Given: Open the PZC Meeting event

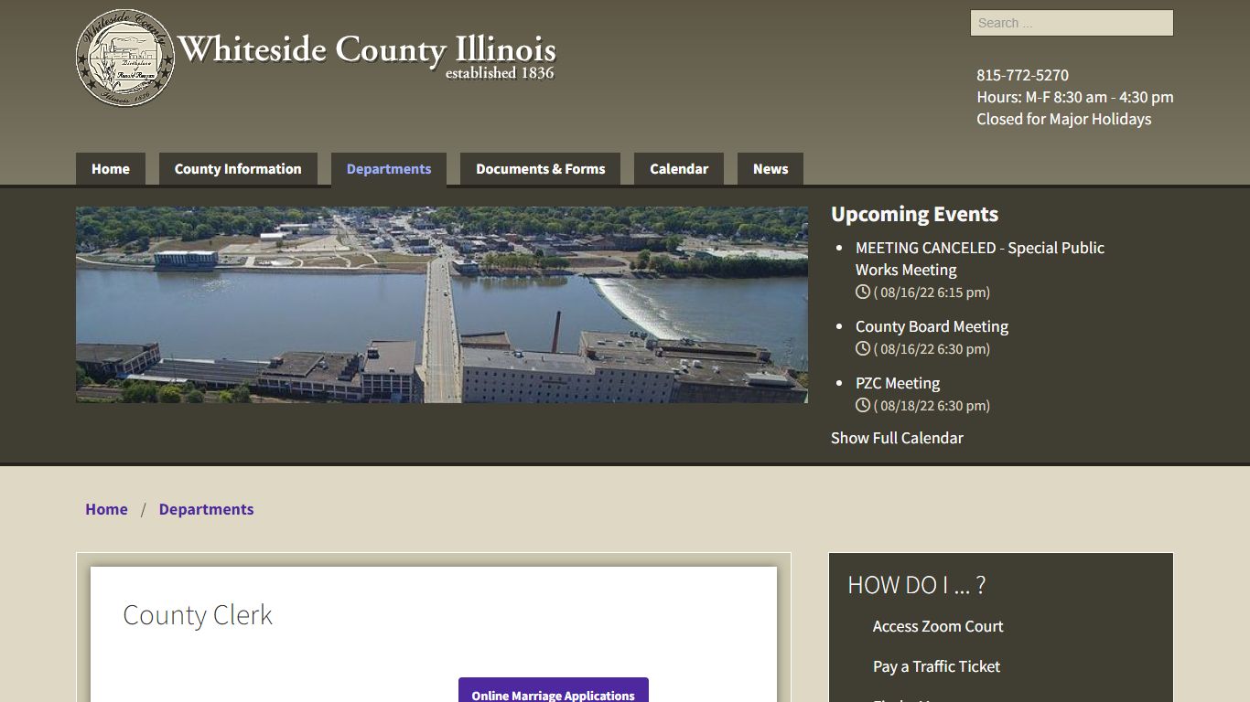Looking at the screenshot, I should (898, 383).
